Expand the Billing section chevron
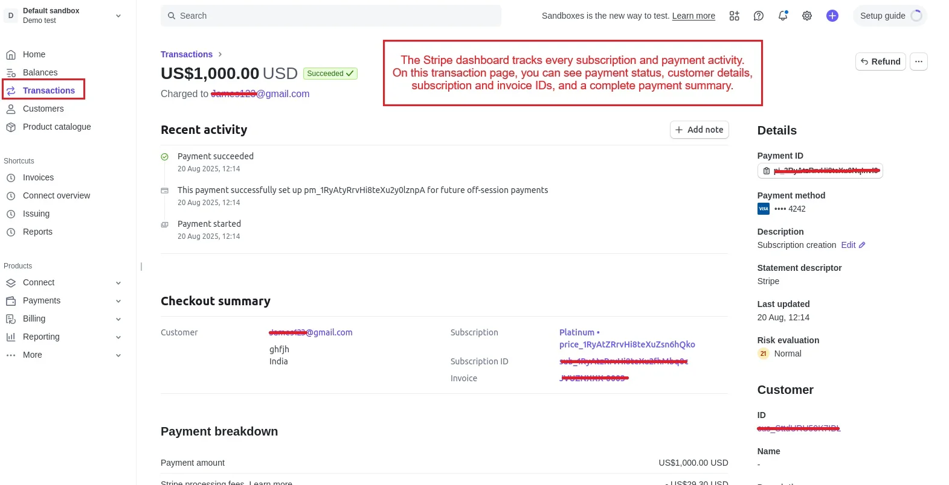The height and width of the screenshot is (485, 949). click(118, 319)
